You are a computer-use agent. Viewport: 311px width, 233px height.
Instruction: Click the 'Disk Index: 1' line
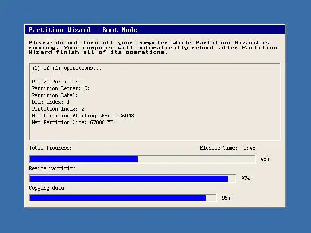[x=51, y=102]
